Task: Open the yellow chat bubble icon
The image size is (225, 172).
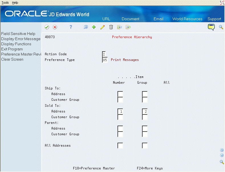Action: pos(211,27)
